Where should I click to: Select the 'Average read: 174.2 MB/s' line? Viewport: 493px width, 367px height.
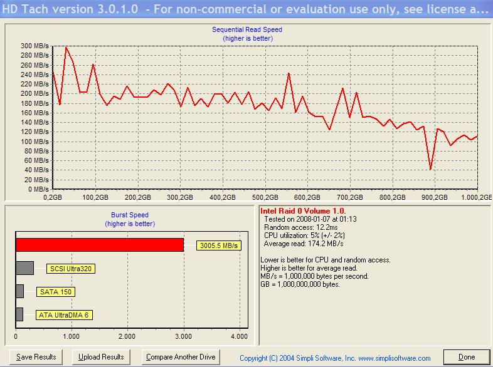coord(304,244)
